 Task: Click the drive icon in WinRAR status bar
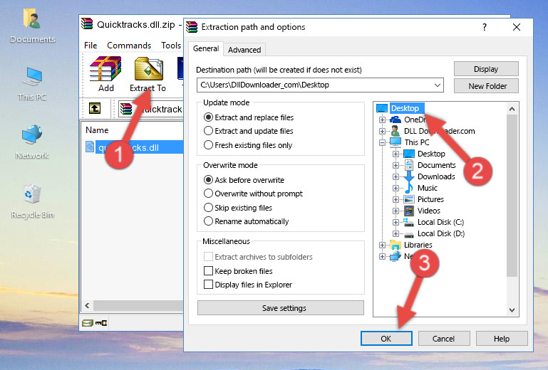pyautogui.click(x=88, y=323)
